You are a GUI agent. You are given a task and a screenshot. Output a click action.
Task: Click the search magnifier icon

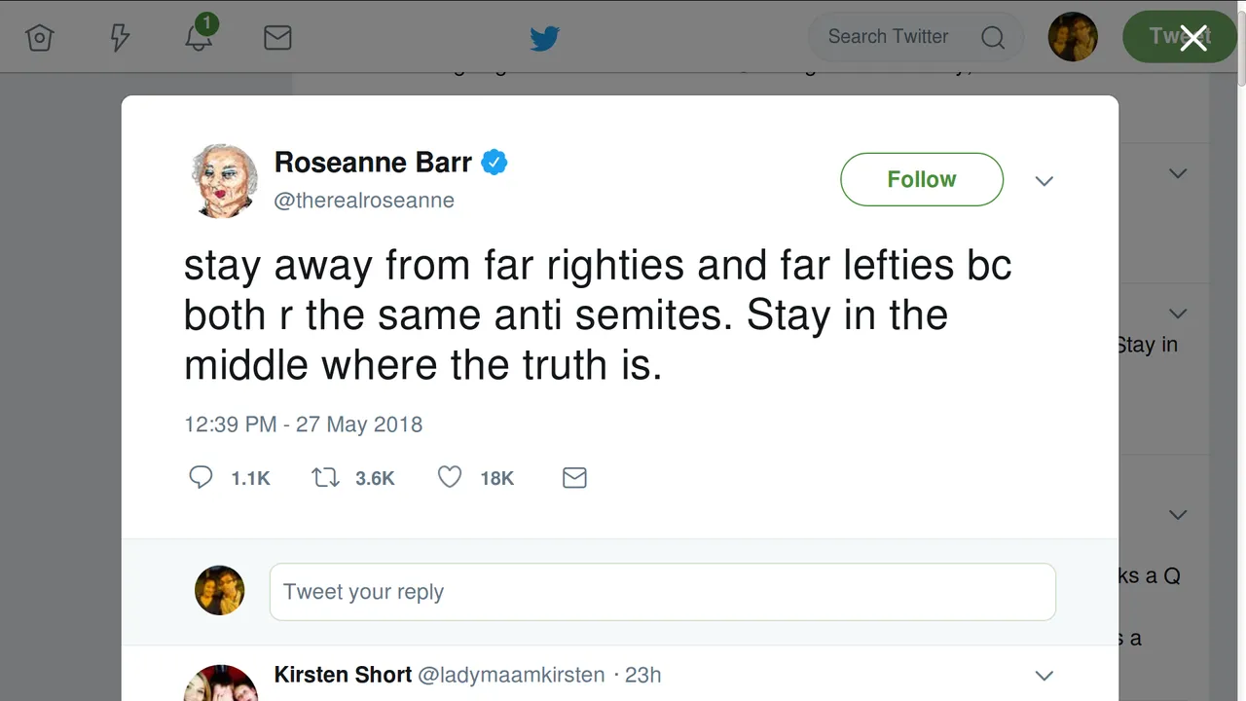coord(992,38)
